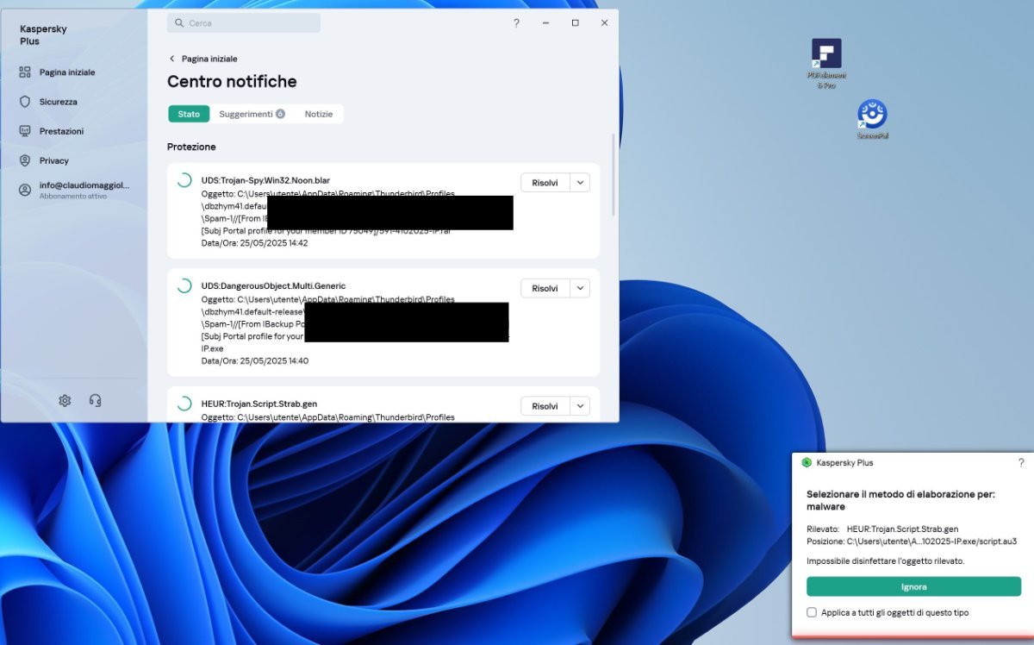Click the UDS:DangerousObject.Multi.Generic title
The width and height of the screenshot is (1034, 645).
click(x=273, y=285)
